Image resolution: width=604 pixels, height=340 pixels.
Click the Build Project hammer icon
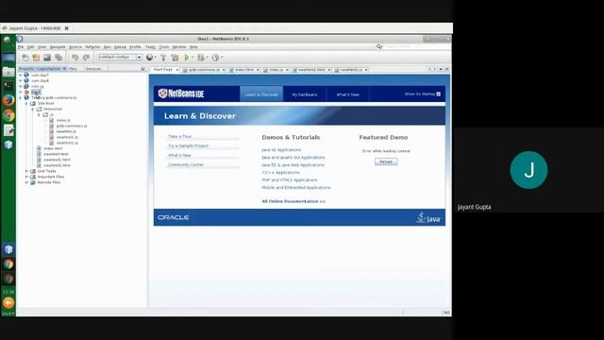tap(163, 58)
